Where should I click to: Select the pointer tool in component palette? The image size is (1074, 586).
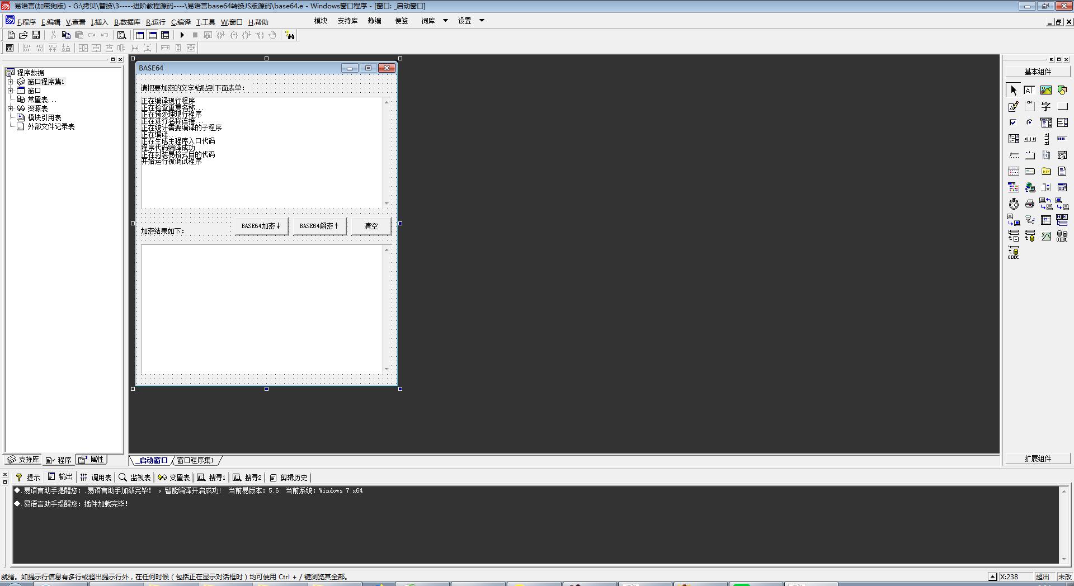(1014, 90)
